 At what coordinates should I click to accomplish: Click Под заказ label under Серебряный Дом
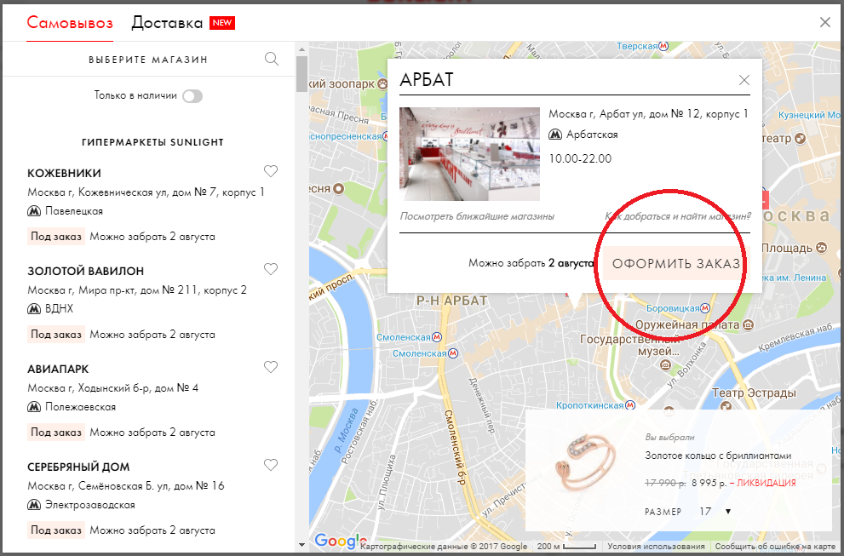coord(56,530)
